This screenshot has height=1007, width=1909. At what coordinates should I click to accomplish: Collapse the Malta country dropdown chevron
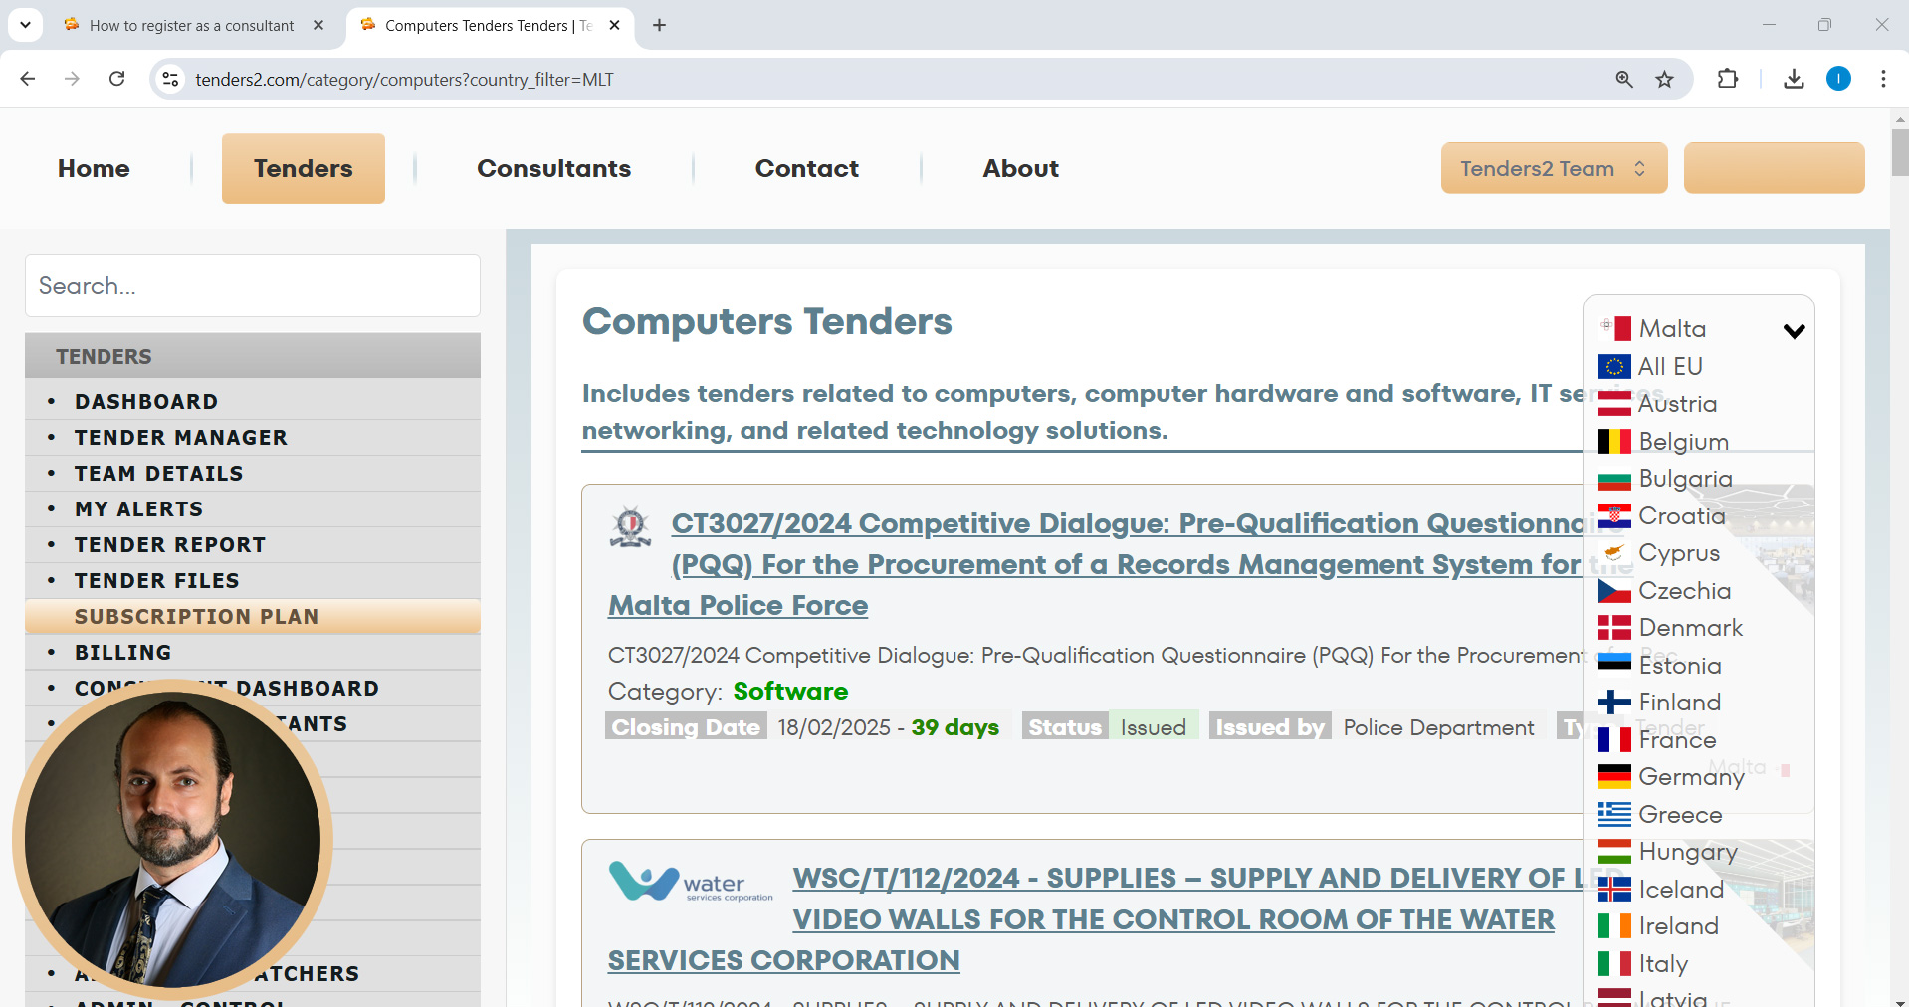coord(1794,331)
